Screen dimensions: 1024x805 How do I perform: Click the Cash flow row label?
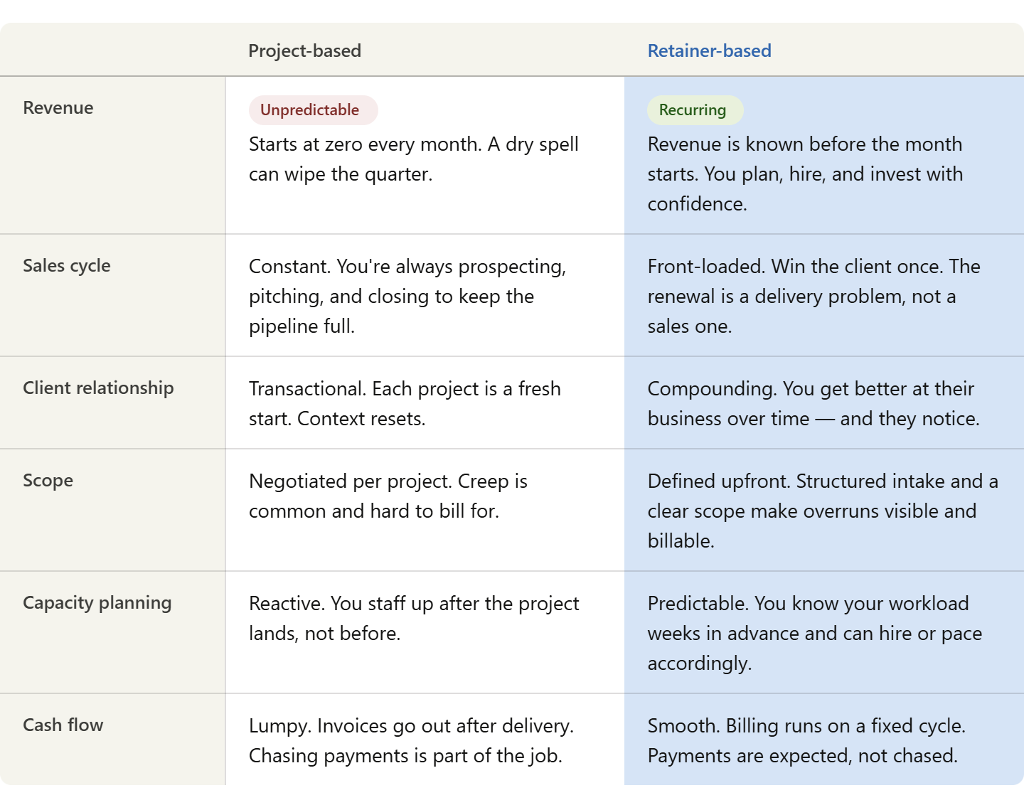63,725
